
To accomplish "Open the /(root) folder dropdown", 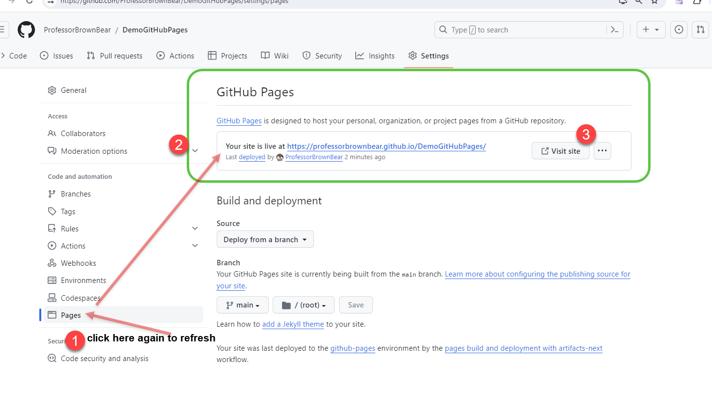I will 303,305.
